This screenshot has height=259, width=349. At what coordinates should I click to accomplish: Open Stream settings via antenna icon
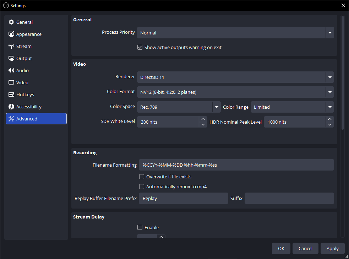point(11,47)
